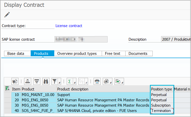Click the Description field with 2007

pyautogui.click(x=176, y=39)
